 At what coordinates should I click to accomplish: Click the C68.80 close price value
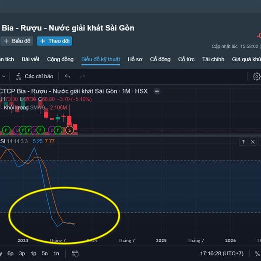tap(47, 99)
